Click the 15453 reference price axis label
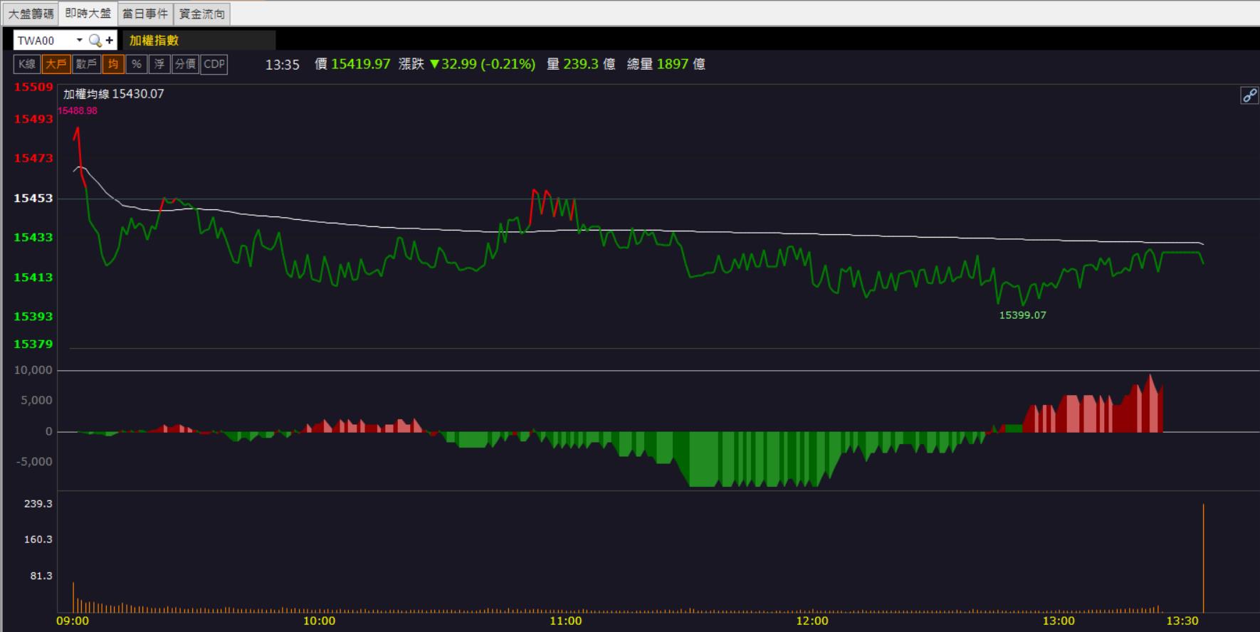The width and height of the screenshot is (1260, 632). click(33, 198)
